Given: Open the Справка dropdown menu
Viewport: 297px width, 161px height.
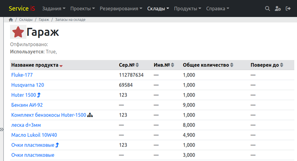Looking at the screenshot, I should click(218, 9).
